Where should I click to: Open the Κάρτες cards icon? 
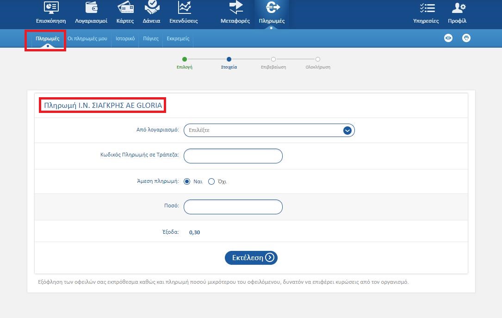point(125,8)
